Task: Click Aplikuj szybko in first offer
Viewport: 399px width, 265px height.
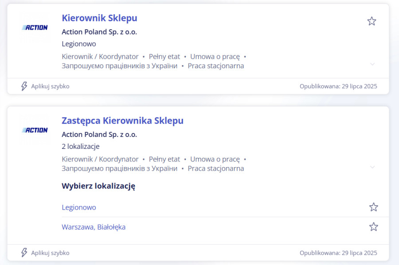Action: 50,86
